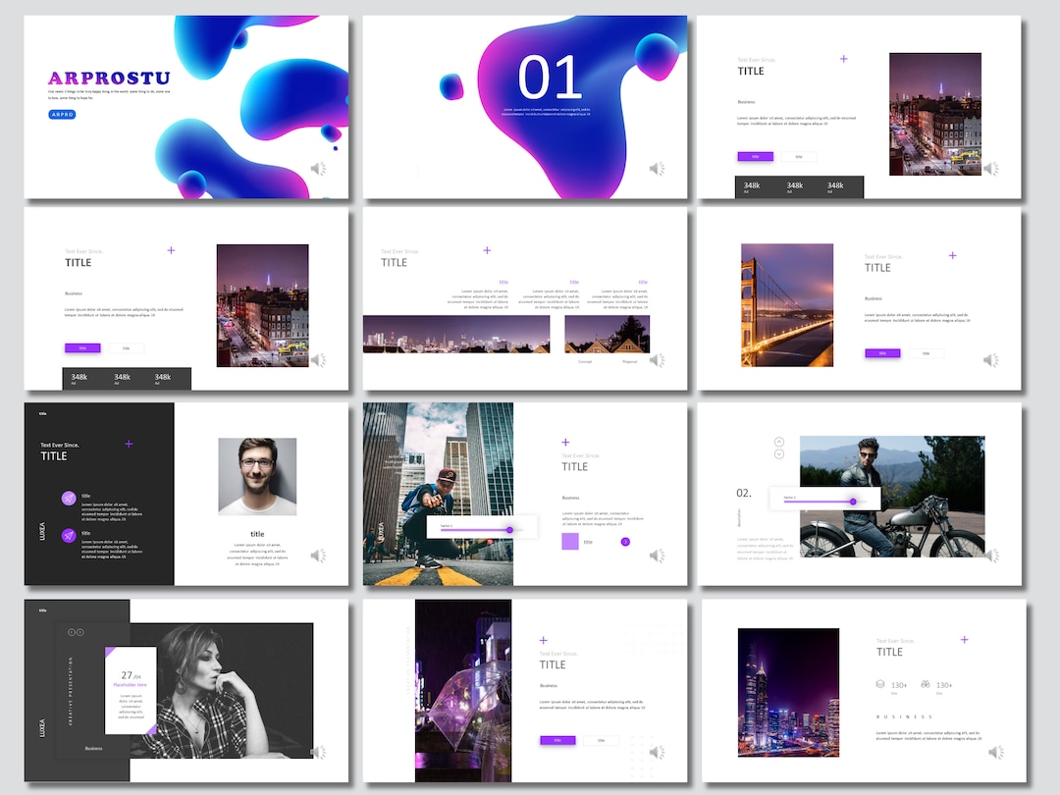
Task: Click the ARPRO badge button
Action: click(60, 114)
